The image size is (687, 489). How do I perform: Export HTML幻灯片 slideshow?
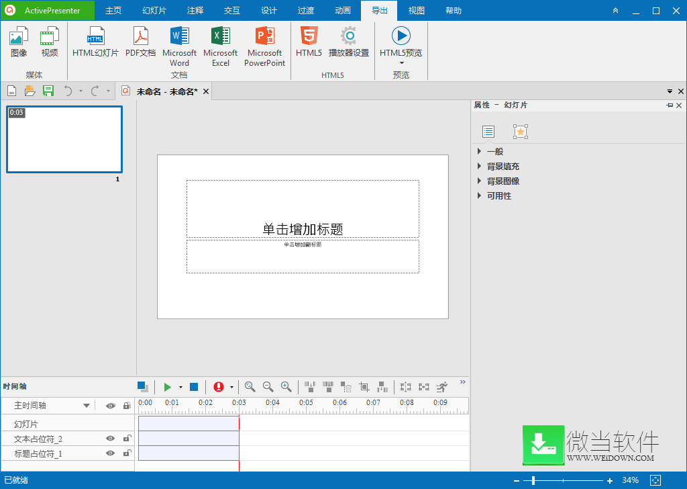pos(95,42)
